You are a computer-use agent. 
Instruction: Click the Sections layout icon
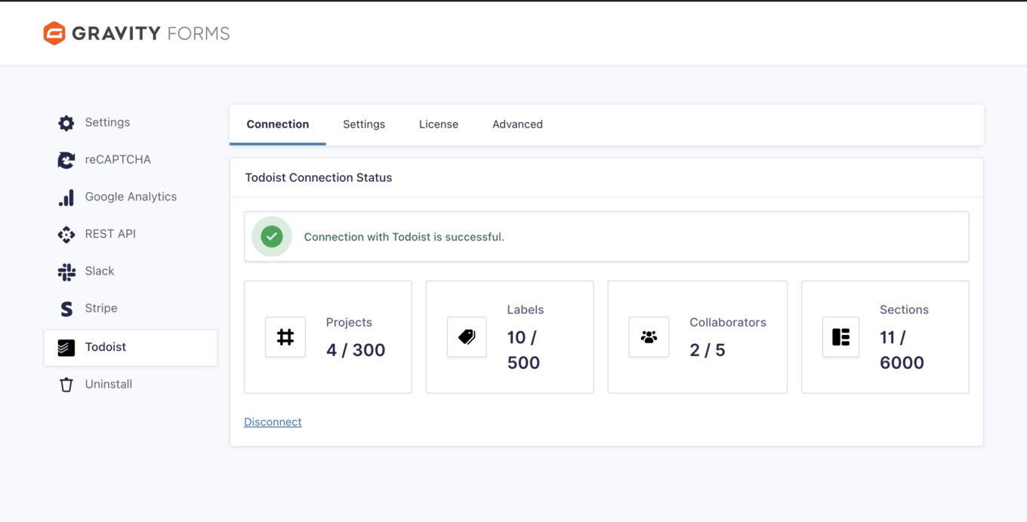(x=840, y=337)
